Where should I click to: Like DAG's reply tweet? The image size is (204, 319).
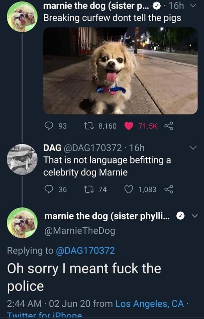pos(129,189)
